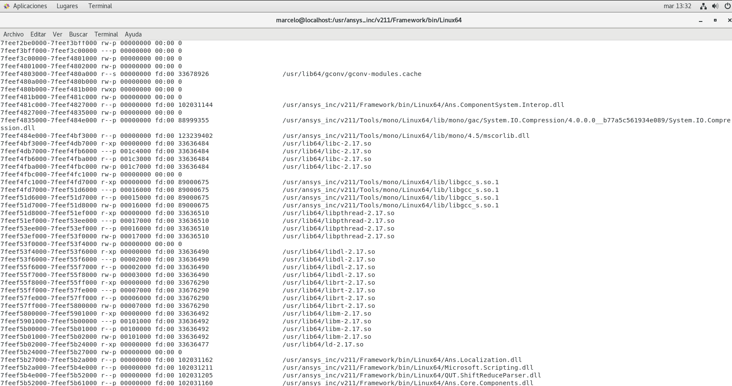This screenshot has width=732, height=386.
Task: Maximize the terminal window
Action: point(715,20)
